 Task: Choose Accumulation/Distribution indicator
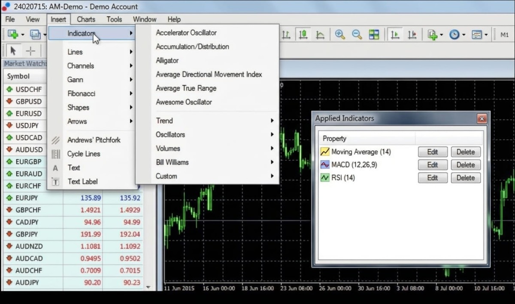(192, 46)
